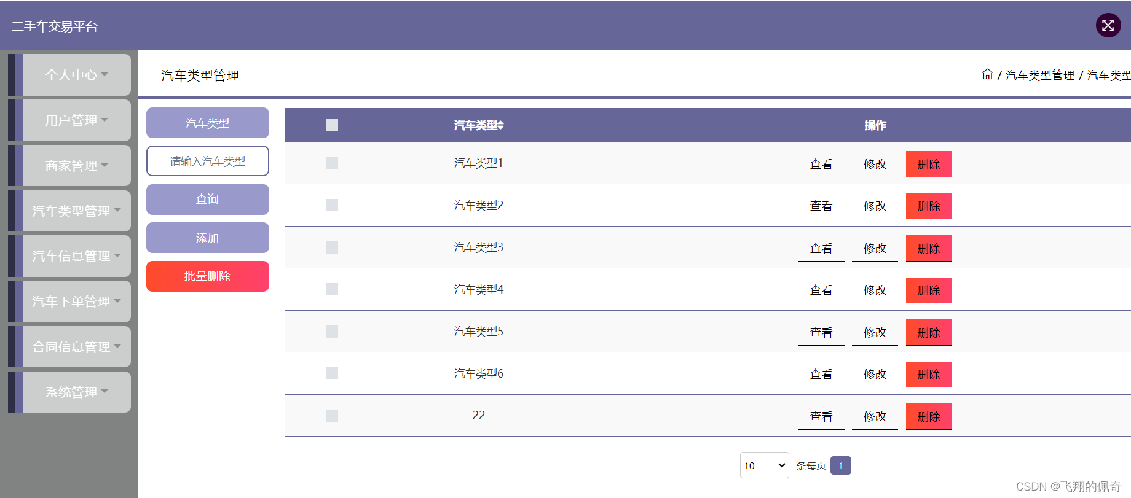Click the fullscreen toggle icon in header
This screenshot has width=1131, height=498.
point(1108,25)
